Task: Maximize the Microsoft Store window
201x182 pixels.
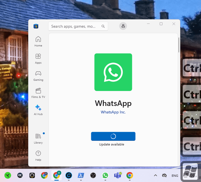Action: pyautogui.click(x=161, y=24)
